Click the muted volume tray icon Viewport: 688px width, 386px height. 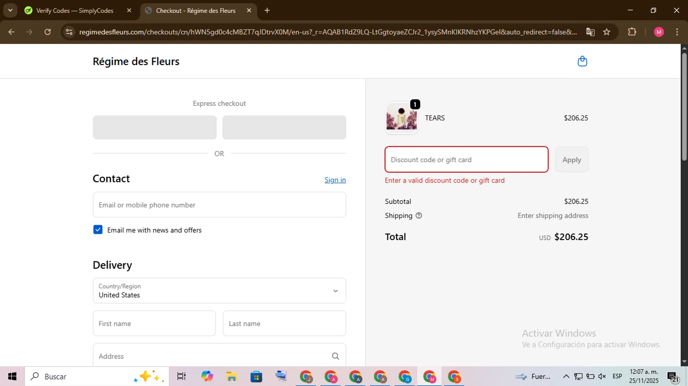point(602,376)
